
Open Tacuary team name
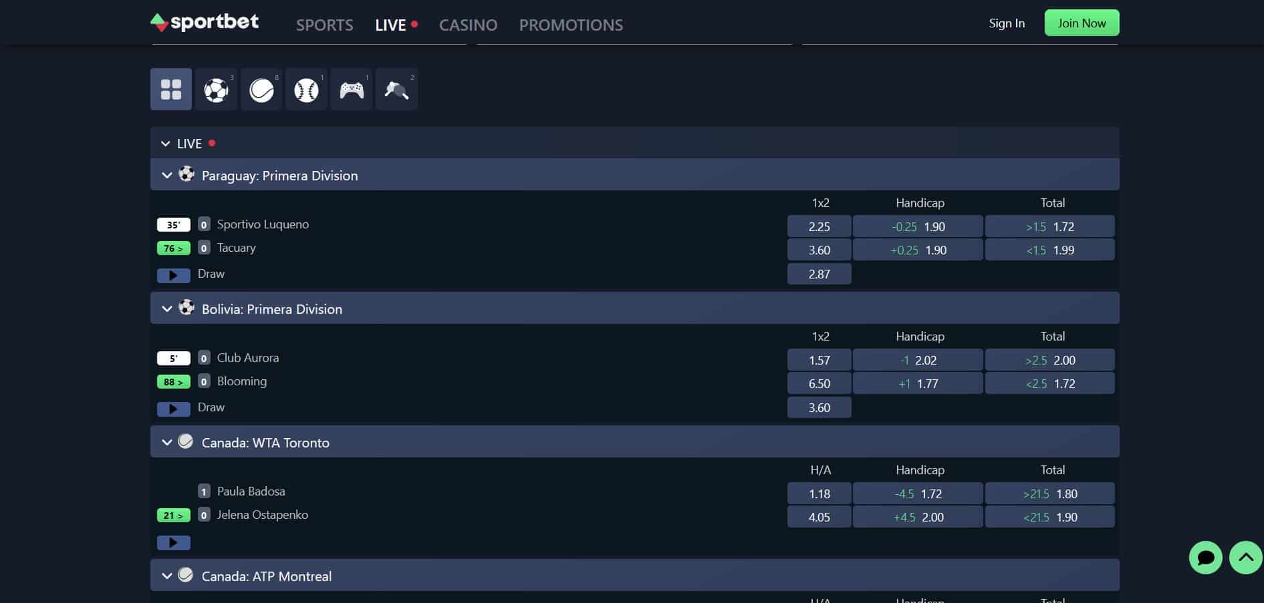(x=237, y=248)
